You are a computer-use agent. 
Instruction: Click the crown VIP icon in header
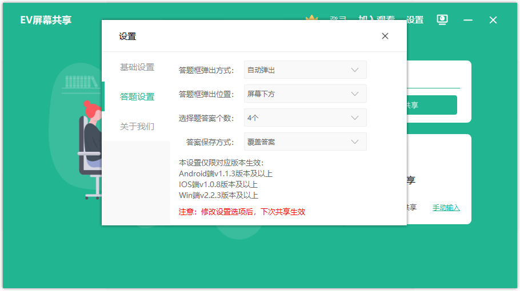point(312,18)
